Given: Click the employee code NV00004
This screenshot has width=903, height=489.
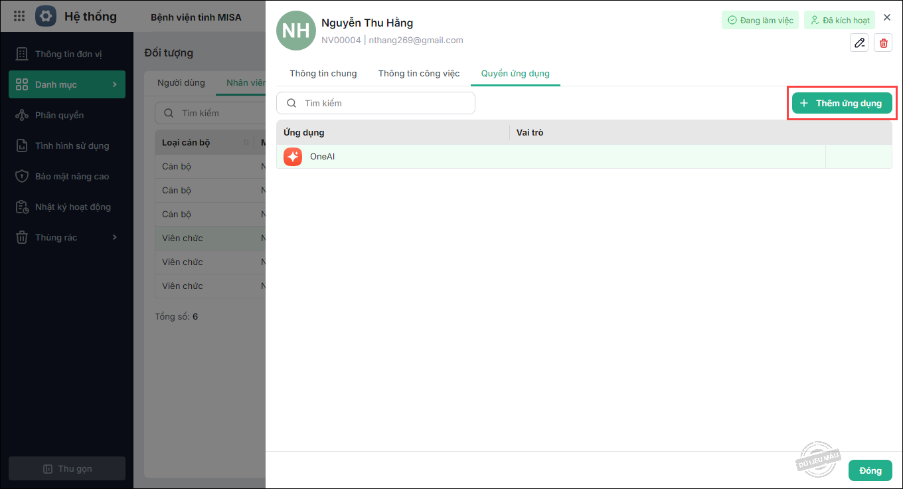Looking at the screenshot, I should (341, 40).
